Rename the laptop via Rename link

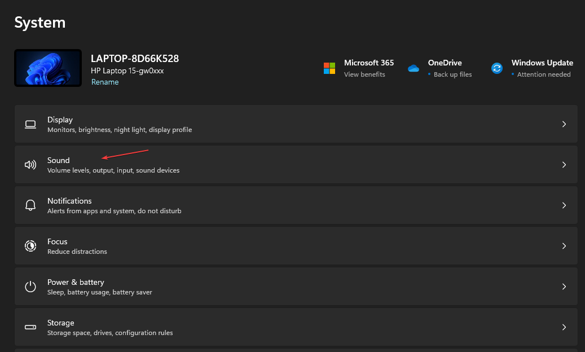(105, 82)
